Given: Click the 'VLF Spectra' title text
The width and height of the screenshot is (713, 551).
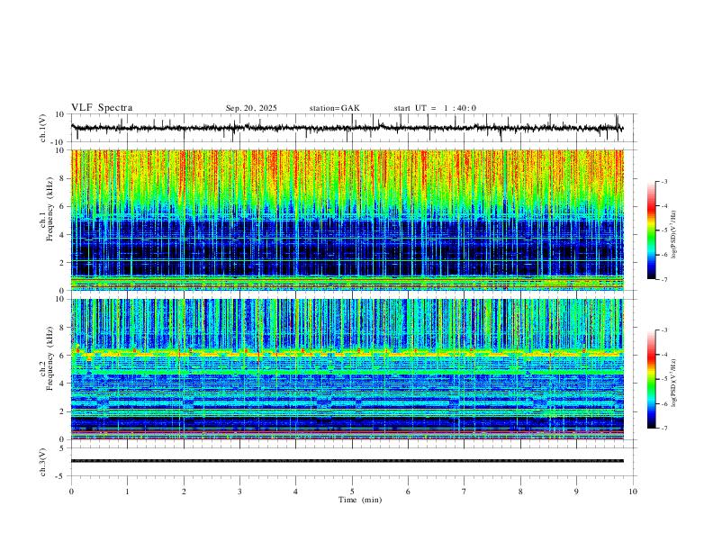Looking at the screenshot, I should [x=102, y=108].
